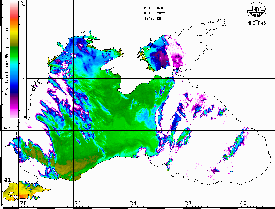Click the longitude label '37'
This screenshot has height=209, width=275.
pyautogui.click(x=188, y=203)
